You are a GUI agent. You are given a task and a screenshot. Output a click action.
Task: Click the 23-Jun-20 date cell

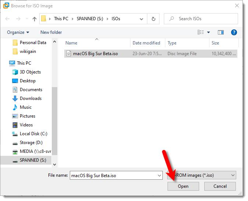147,54
